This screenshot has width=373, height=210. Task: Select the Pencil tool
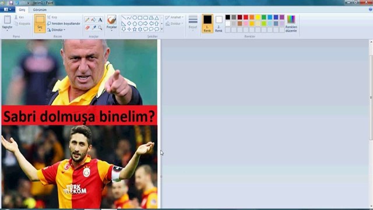point(87,20)
